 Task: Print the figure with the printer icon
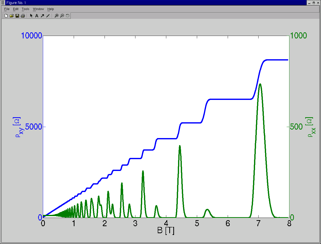tap(23, 16)
